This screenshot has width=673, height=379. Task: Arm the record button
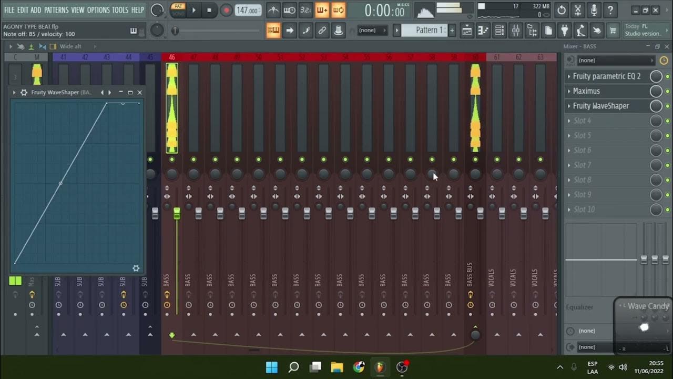click(x=226, y=10)
